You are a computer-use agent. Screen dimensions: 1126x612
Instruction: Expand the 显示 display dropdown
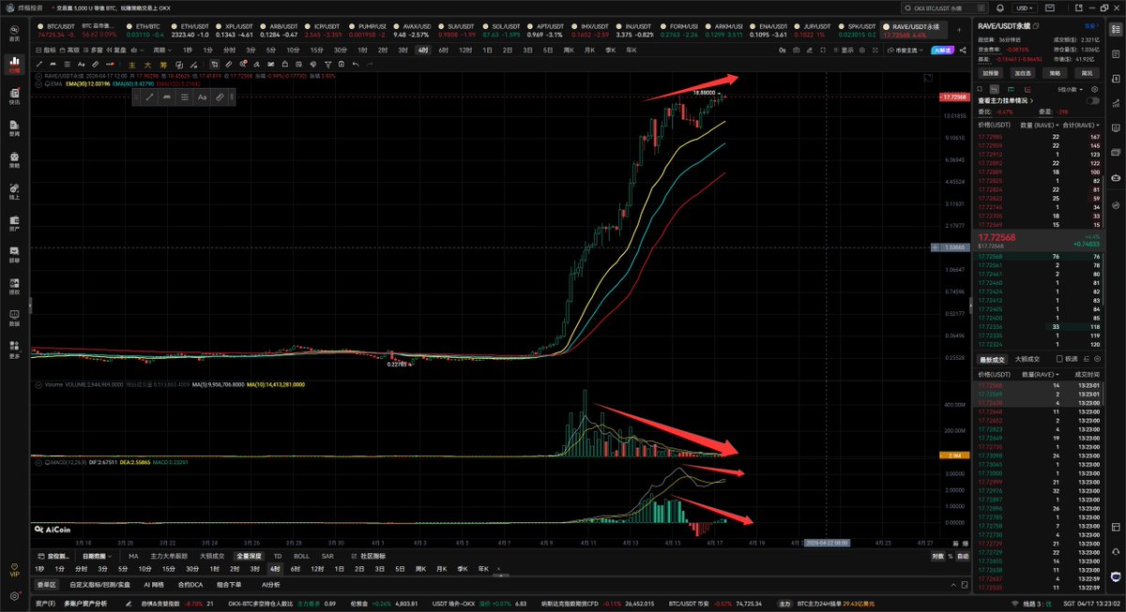(844, 50)
